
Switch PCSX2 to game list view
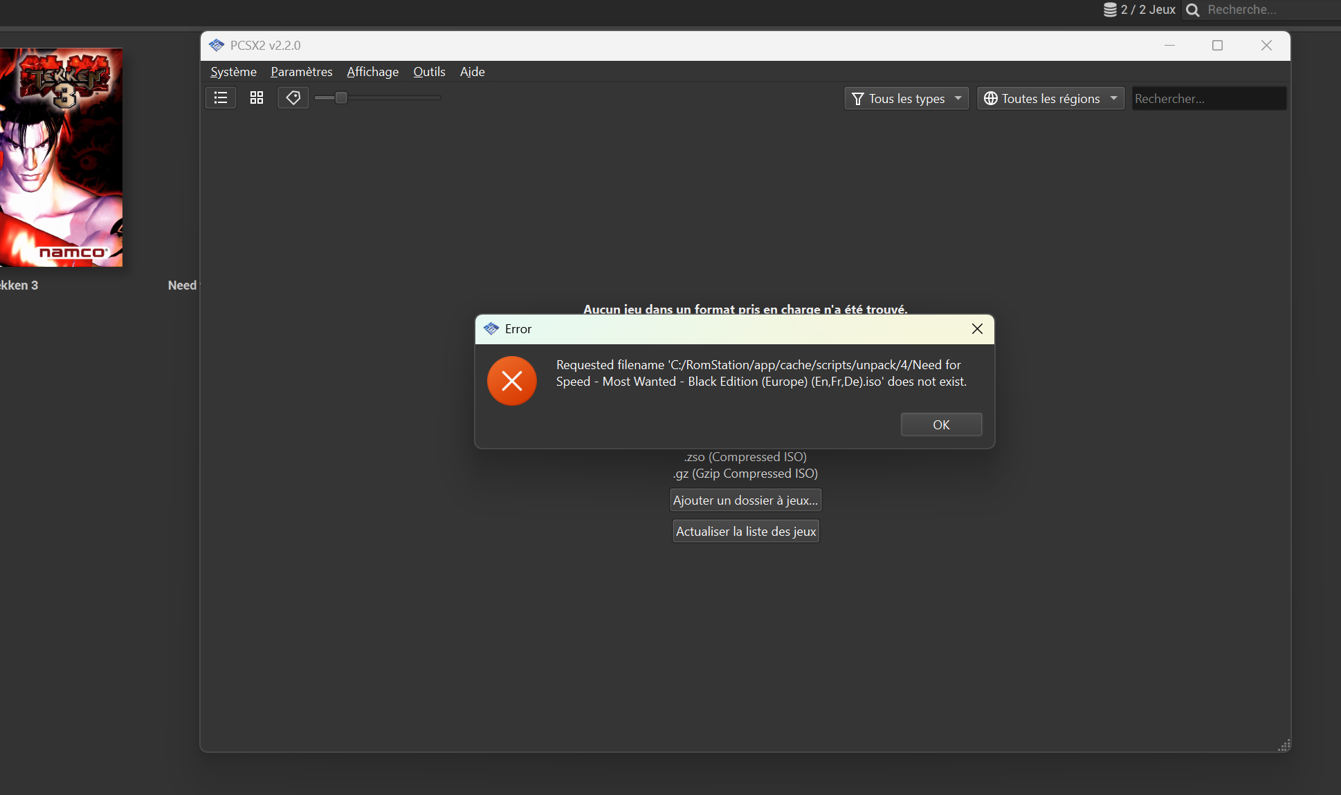tap(221, 98)
